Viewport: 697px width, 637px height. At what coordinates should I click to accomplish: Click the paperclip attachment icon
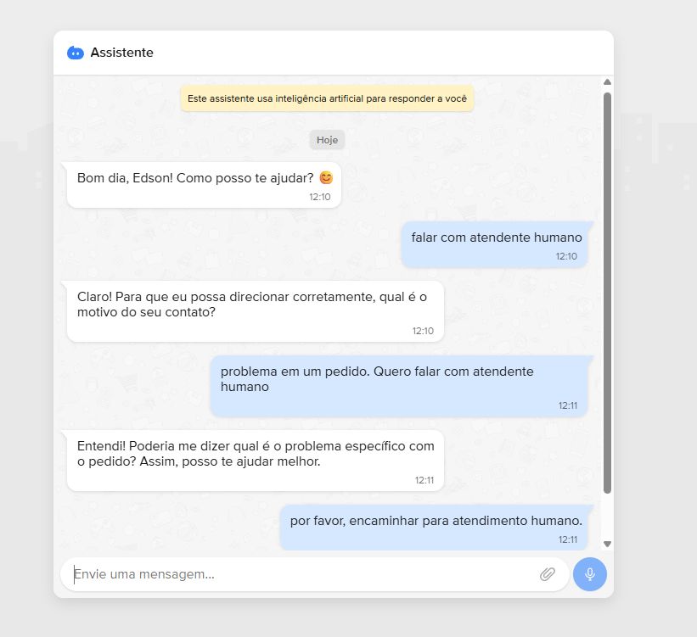(x=548, y=574)
